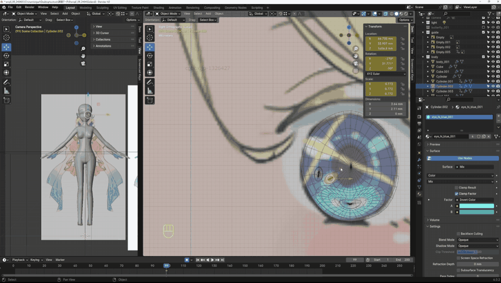Select the Add Cube tool in right viewport

[150, 100]
